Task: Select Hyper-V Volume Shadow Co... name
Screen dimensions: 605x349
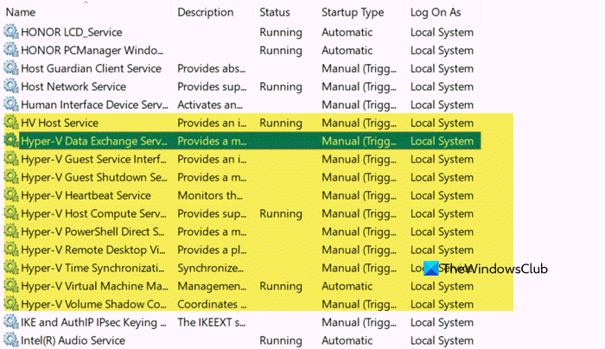Action: pos(93,304)
